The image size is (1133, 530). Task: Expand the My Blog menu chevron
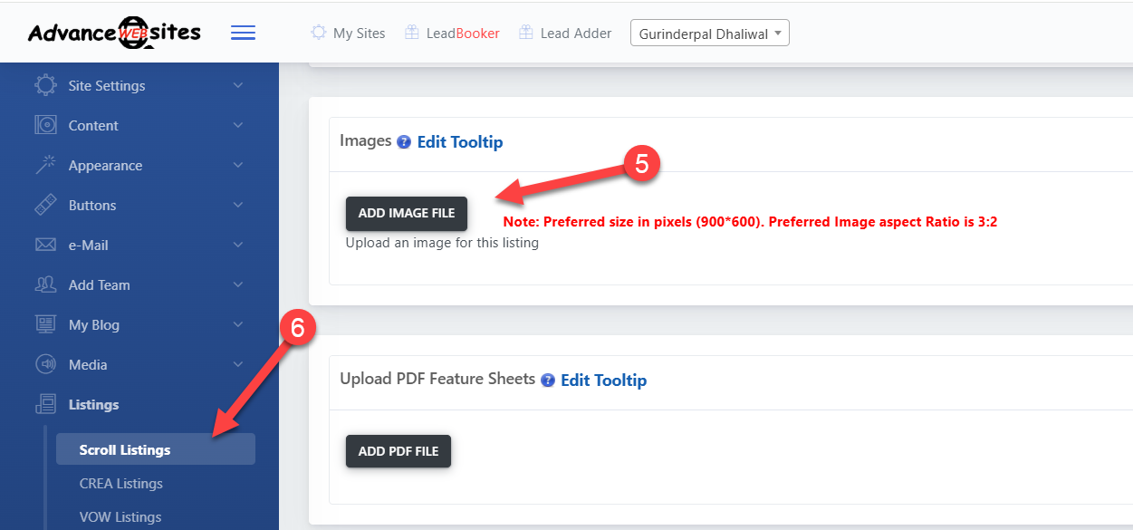(x=238, y=324)
